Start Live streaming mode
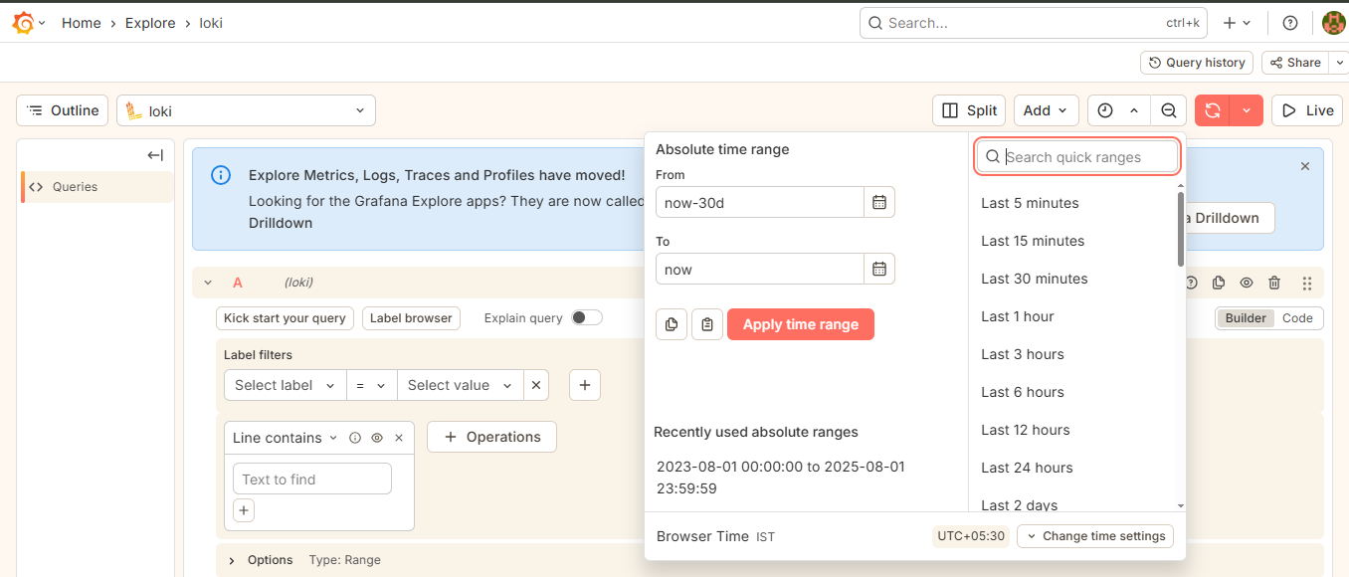Screen dimensions: 1349x577 tap(1308, 110)
